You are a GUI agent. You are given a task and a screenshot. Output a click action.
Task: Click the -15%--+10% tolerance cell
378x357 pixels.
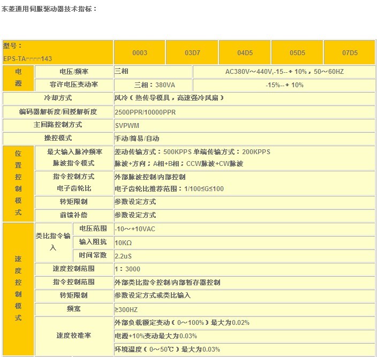coord(284,85)
